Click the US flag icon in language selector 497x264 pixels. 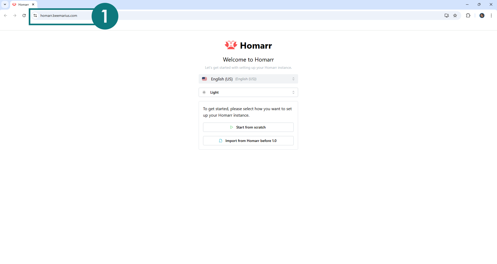pos(205,79)
